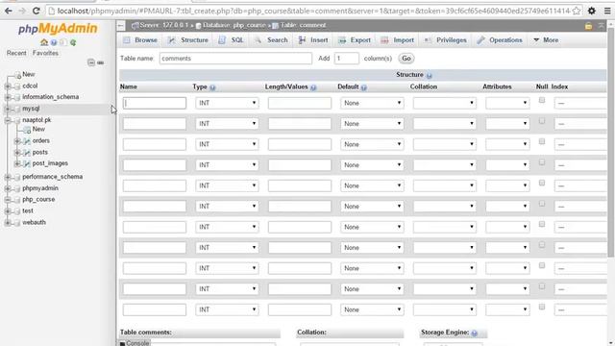Open the browser settings gear icon
615x346 pixels.
tap(592, 11)
